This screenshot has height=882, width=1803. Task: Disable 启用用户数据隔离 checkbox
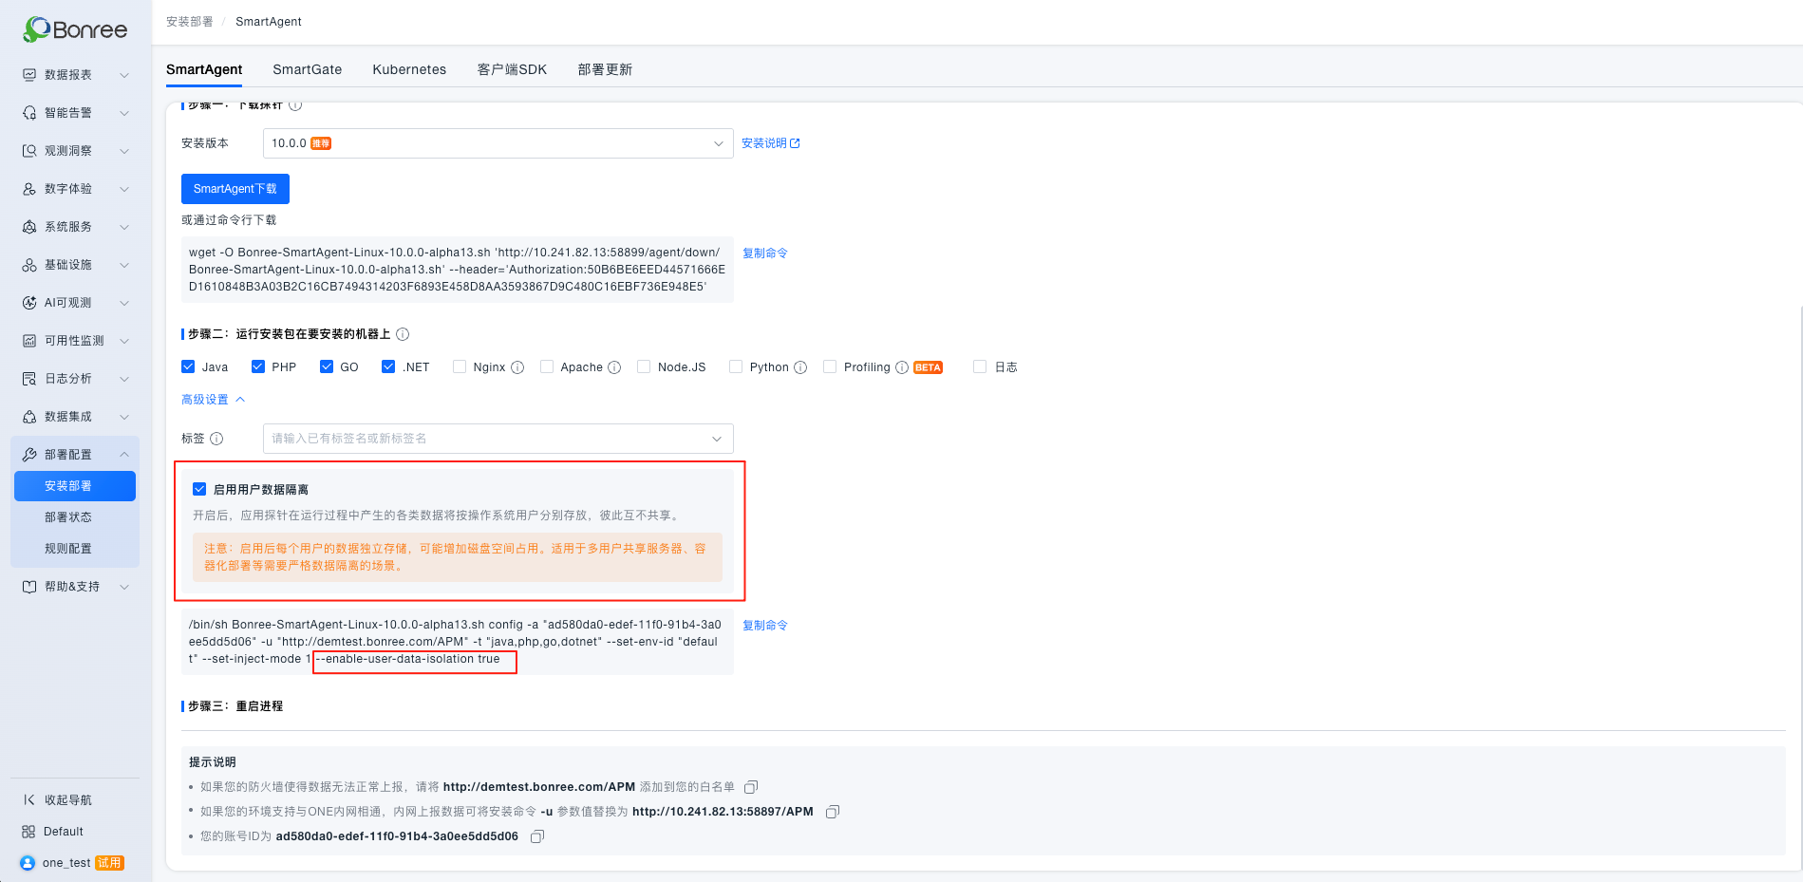click(x=199, y=489)
